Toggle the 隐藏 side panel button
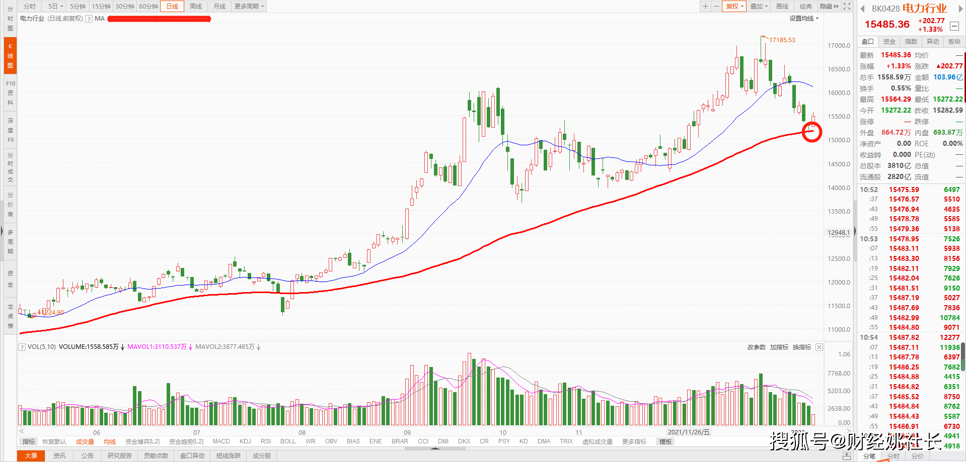This screenshot has width=966, height=462. click(x=829, y=6)
